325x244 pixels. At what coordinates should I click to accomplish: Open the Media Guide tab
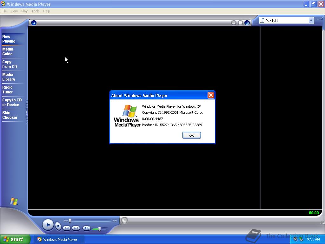click(8, 51)
